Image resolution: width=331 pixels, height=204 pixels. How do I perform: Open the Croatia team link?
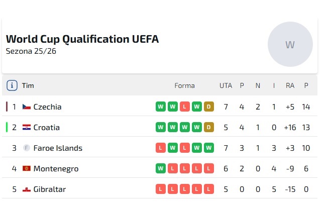click(46, 128)
